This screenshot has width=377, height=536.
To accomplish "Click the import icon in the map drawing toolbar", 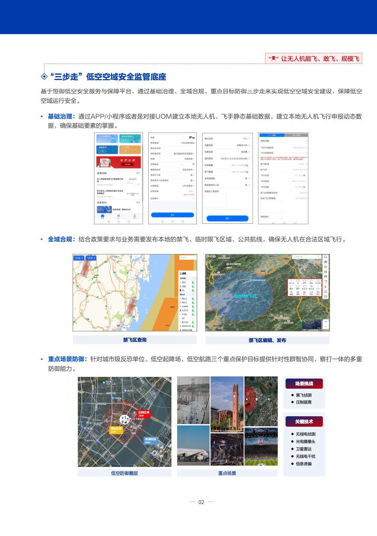I will pos(304,292).
